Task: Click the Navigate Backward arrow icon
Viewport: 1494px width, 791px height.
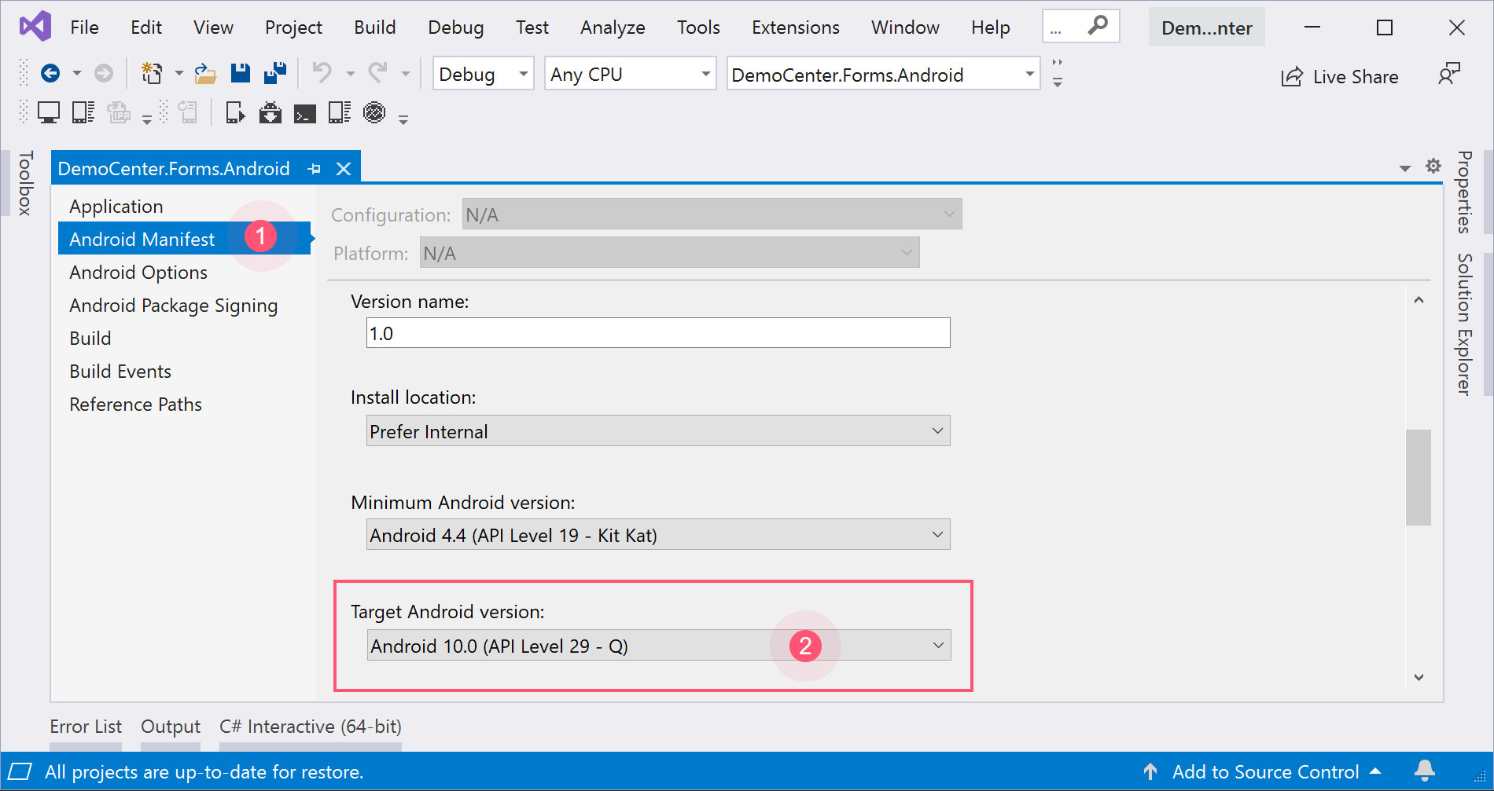Action: click(x=50, y=74)
